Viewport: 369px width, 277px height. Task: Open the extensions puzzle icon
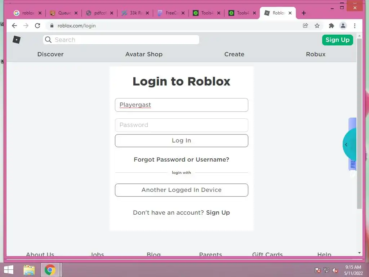click(x=332, y=26)
